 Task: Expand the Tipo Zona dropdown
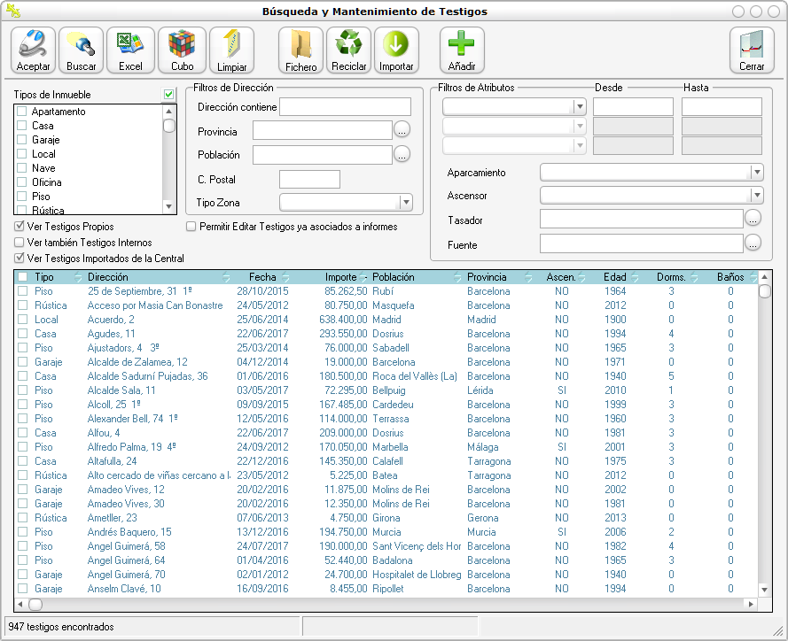click(x=405, y=203)
